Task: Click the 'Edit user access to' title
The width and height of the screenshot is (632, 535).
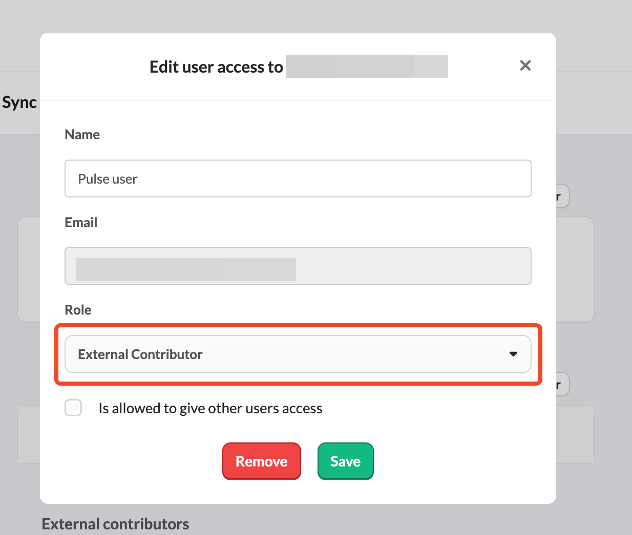Action: [216, 67]
